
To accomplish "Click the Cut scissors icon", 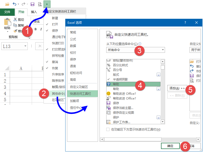I will tap(15, 19).
